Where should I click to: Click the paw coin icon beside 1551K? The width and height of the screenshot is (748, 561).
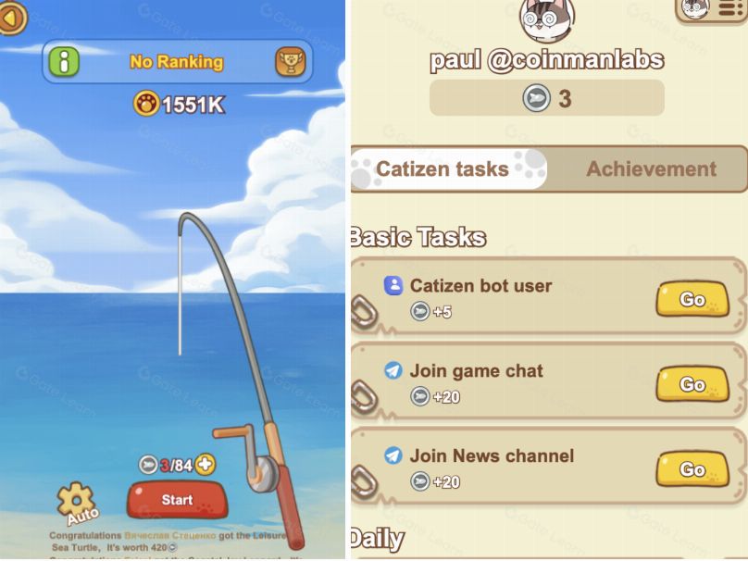click(x=146, y=104)
